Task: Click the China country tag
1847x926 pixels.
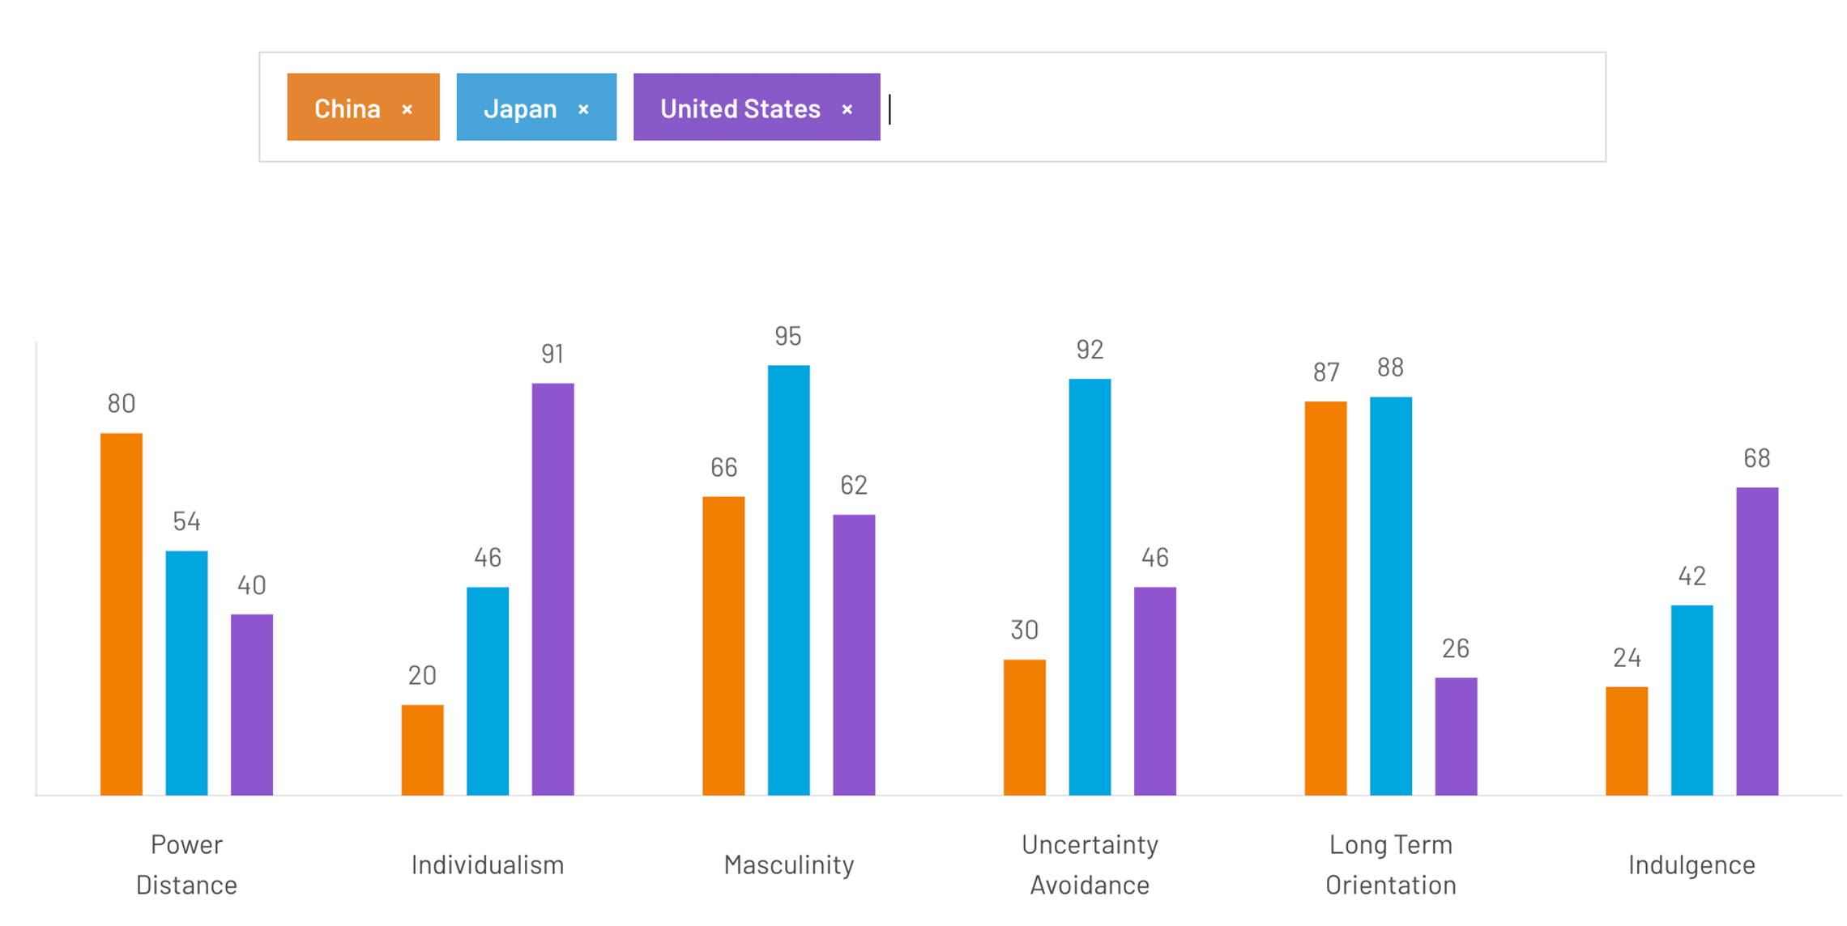Action: [347, 108]
